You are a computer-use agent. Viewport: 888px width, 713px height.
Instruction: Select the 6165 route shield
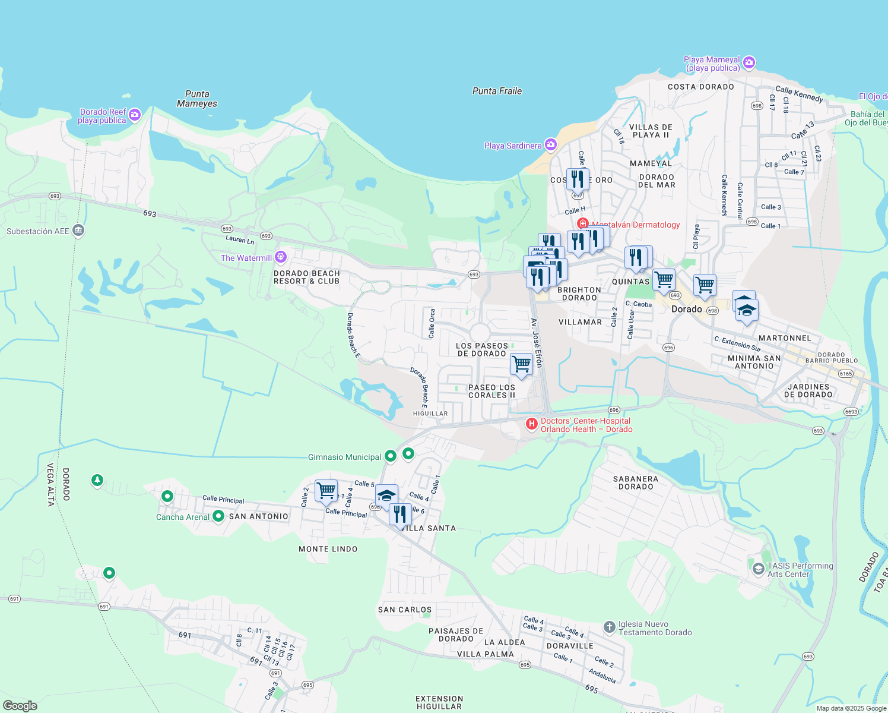pyautogui.click(x=846, y=374)
